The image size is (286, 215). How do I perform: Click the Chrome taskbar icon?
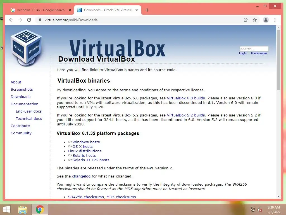point(40,209)
